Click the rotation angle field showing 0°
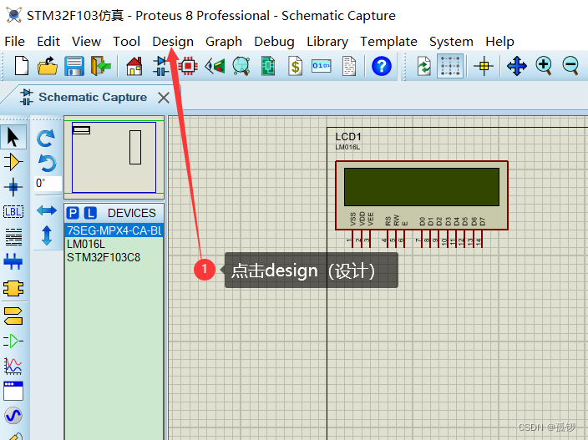 pos(48,184)
